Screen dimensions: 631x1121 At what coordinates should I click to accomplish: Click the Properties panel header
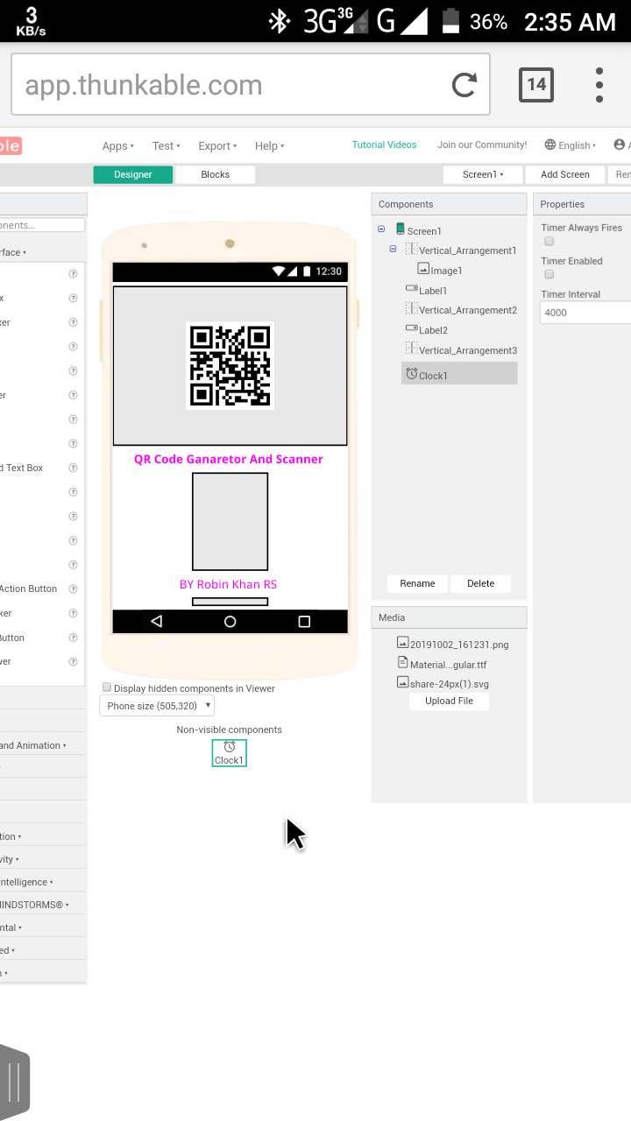point(582,204)
